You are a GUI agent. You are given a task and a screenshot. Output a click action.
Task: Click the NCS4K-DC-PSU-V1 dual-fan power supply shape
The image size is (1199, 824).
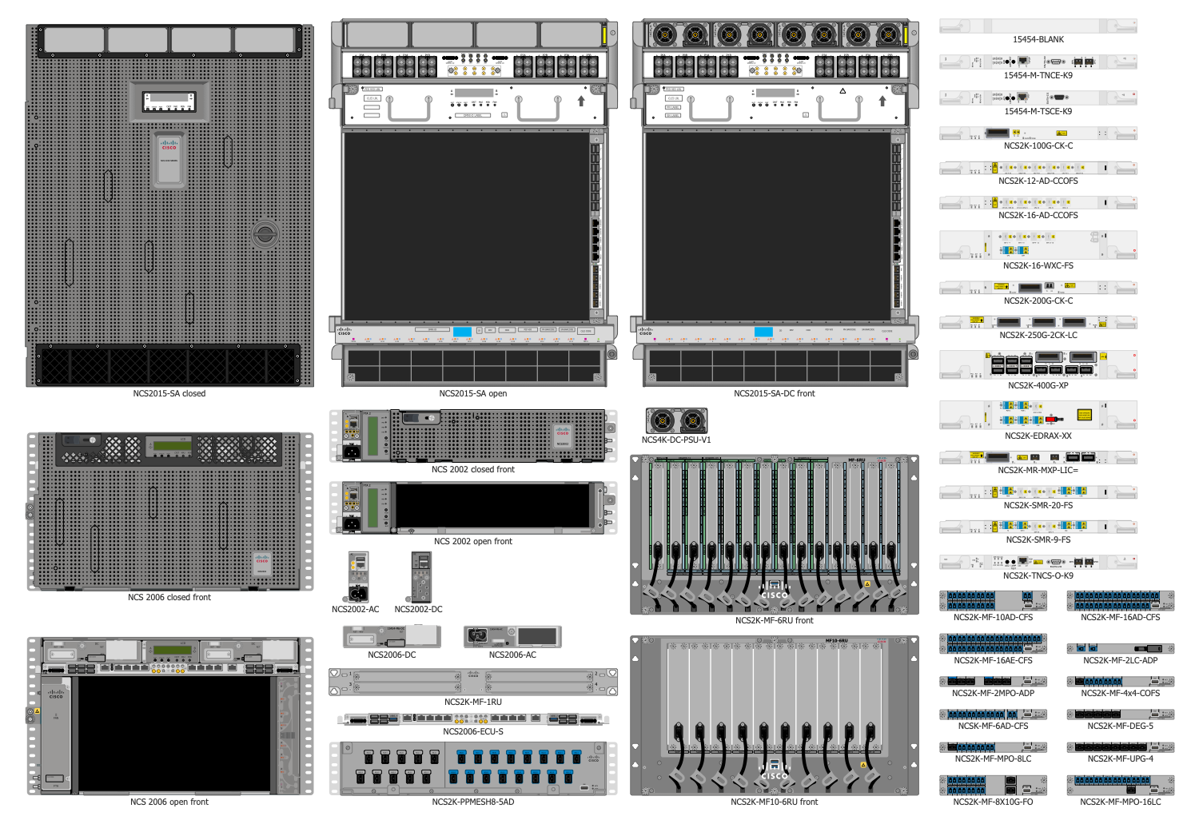[x=676, y=420]
